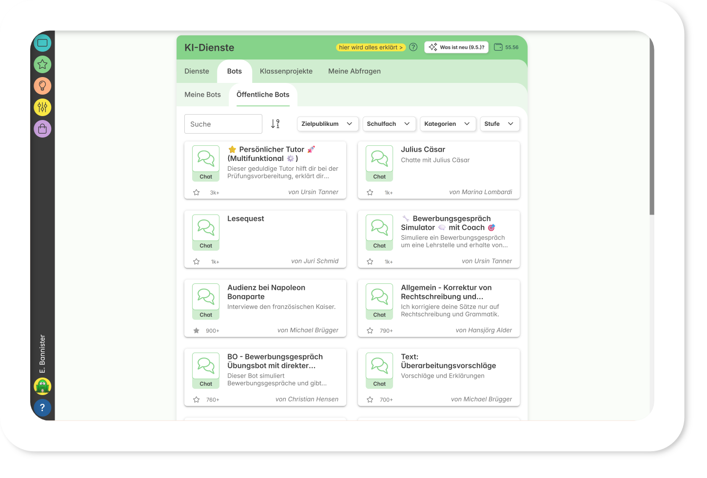Viewport: 707px width, 478px height.
Task: Open the wallet credit balance icon
Action: (x=498, y=47)
